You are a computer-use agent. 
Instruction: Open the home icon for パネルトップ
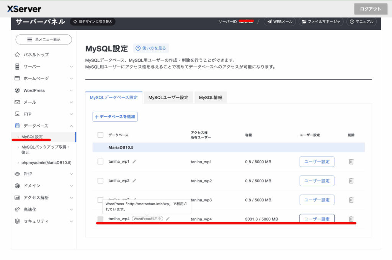pyautogui.click(x=17, y=54)
